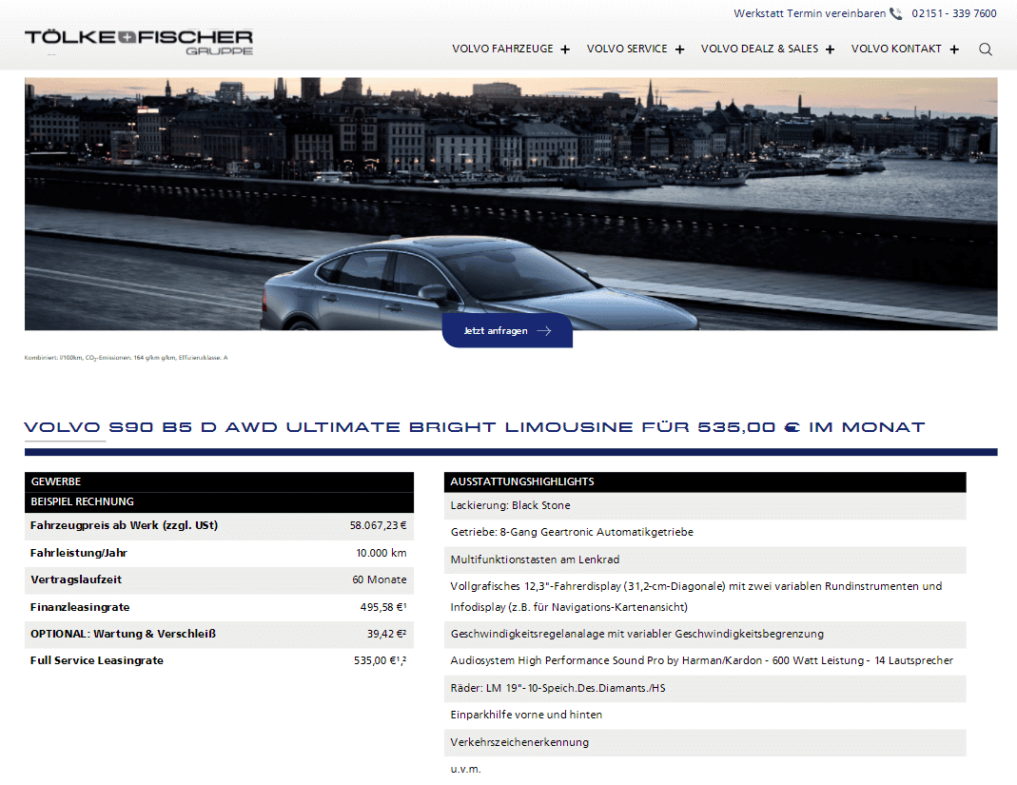The height and width of the screenshot is (785, 1017).
Task: Click the CO2 emissions footnote under the image
Action: tap(126, 358)
